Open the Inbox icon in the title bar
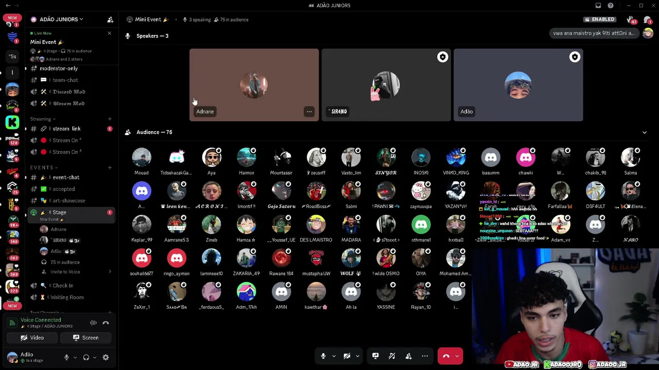Screen dimensions: 659x370 598,6
